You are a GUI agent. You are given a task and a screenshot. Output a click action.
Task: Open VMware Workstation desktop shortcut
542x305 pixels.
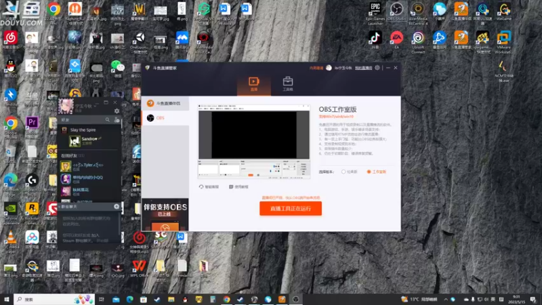(503, 42)
